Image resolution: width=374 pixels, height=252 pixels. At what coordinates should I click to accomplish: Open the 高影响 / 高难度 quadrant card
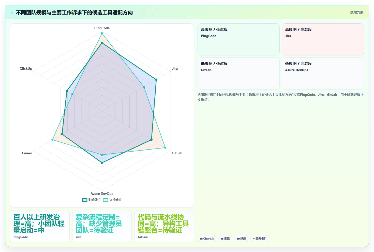pos(323,39)
